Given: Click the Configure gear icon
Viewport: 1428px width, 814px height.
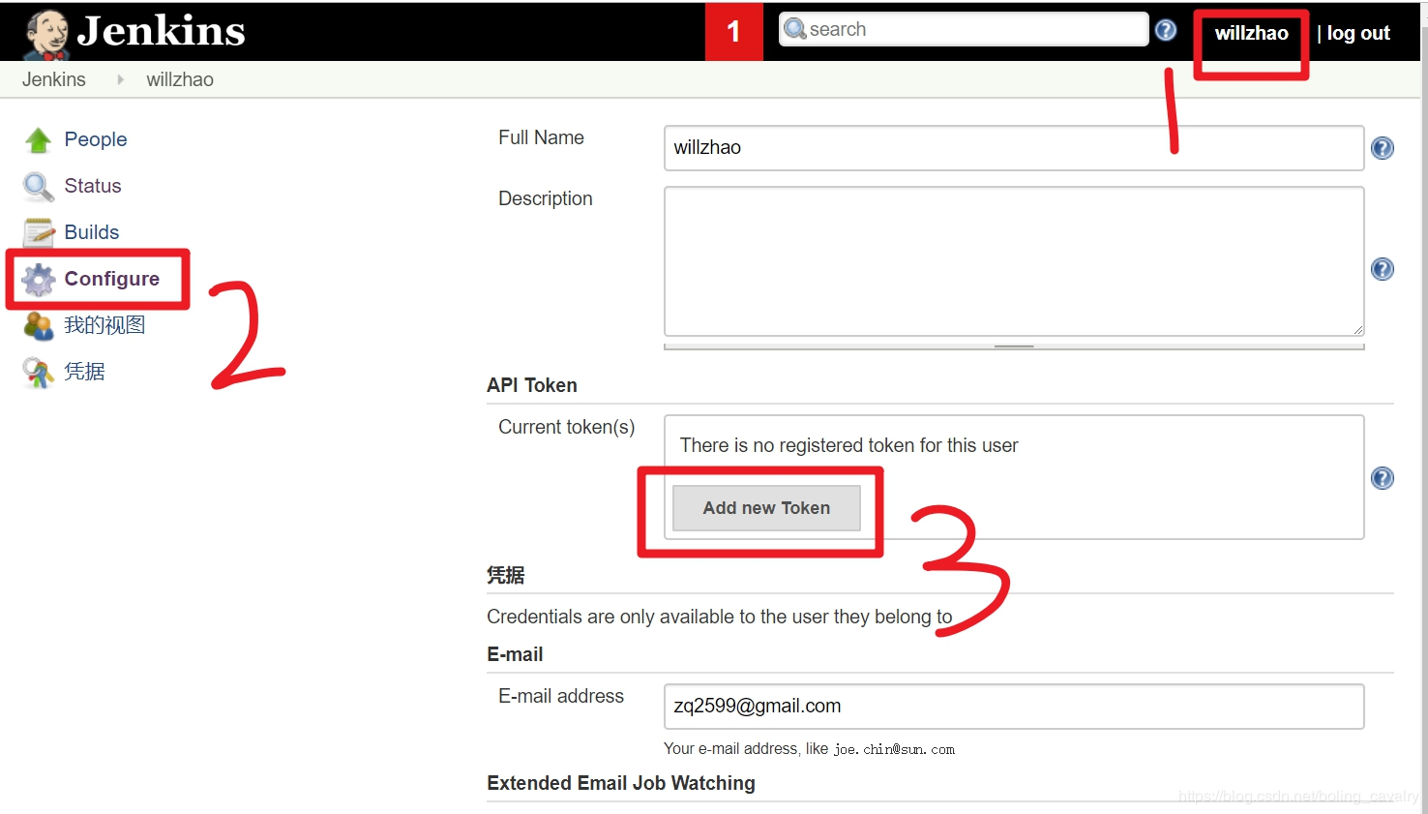Looking at the screenshot, I should click(39, 280).
